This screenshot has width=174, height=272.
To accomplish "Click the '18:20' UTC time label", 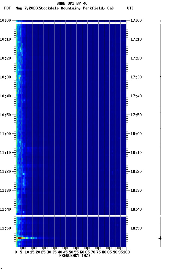I will click(136, 172).
